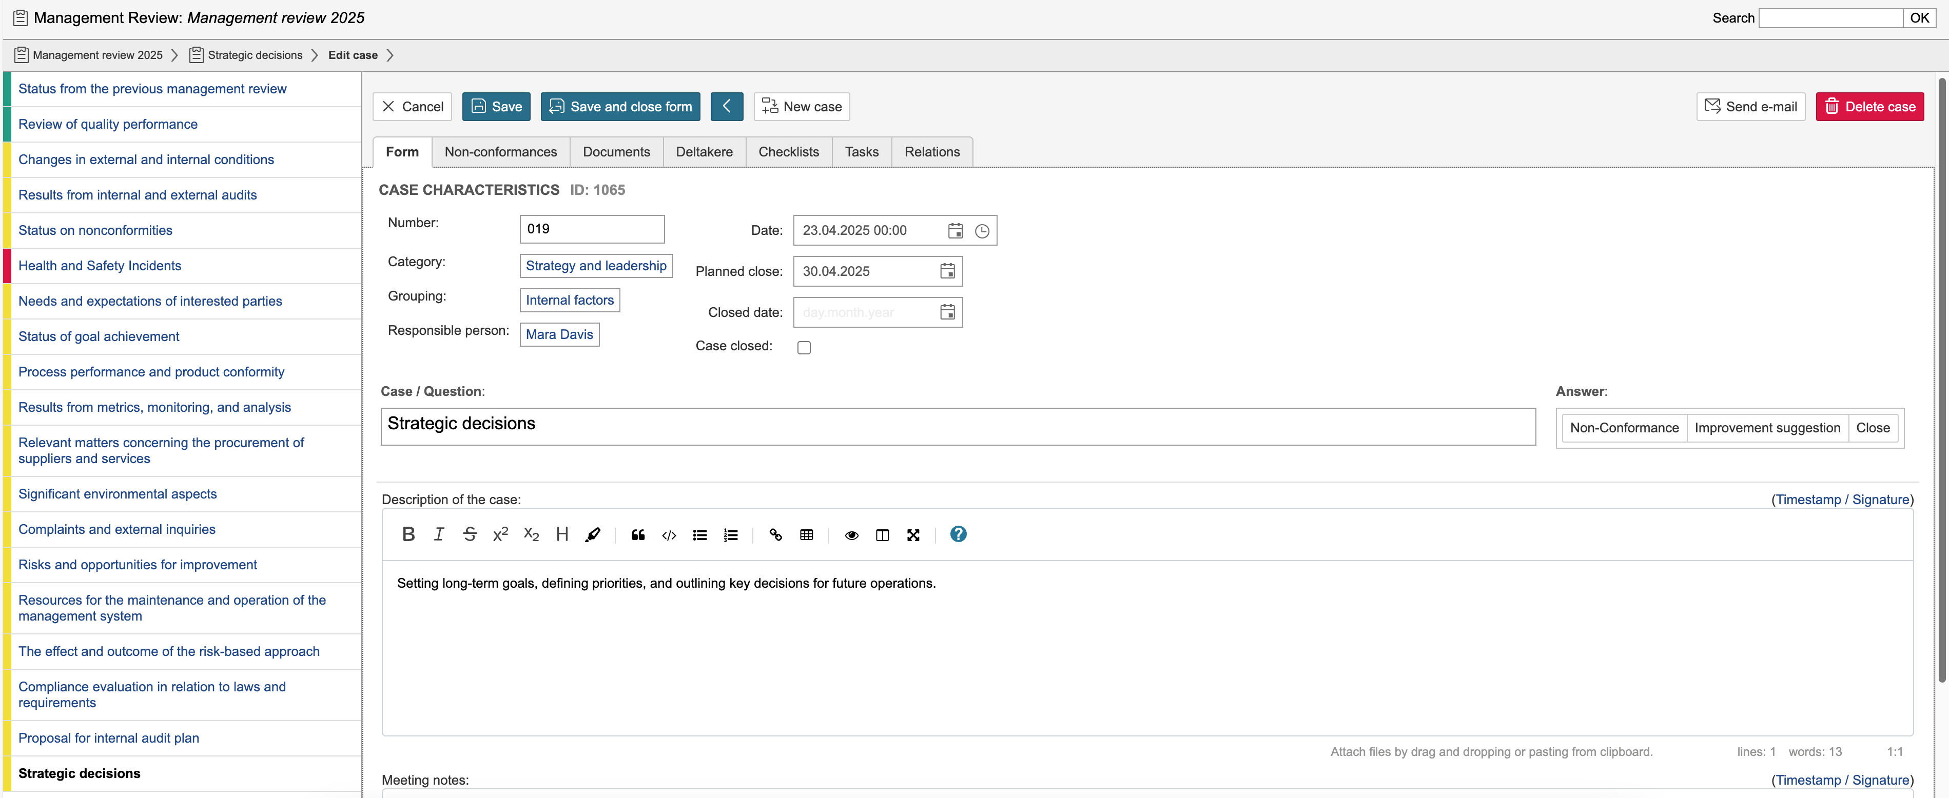
Task: Open calendar picker for Closed date
Action: (947, 312)
